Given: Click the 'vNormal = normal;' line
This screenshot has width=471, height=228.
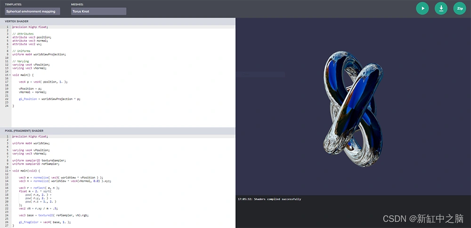Looking at the screenshot, I should coord(33,92).
